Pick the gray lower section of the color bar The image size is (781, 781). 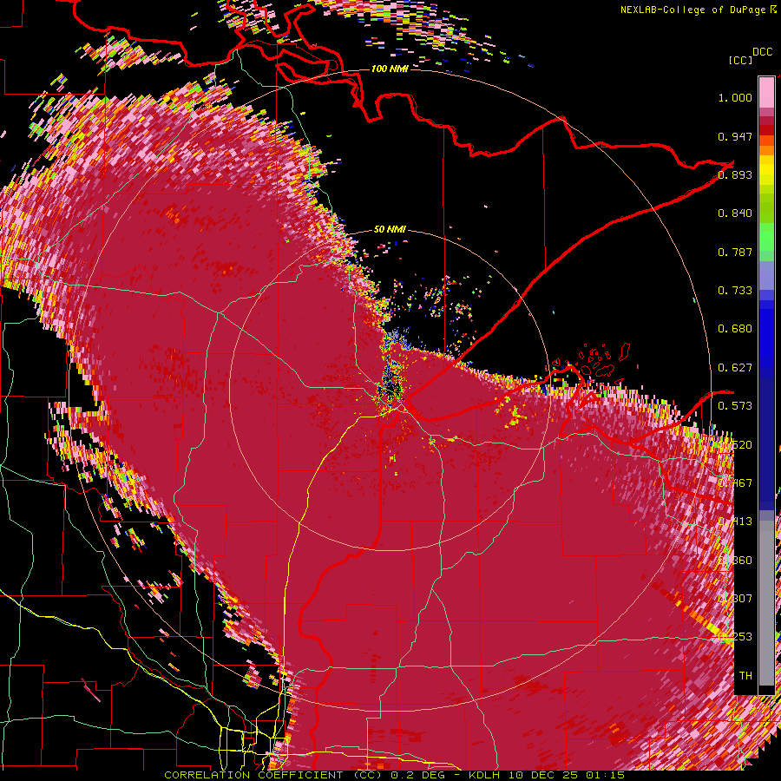tap(766, 603)
